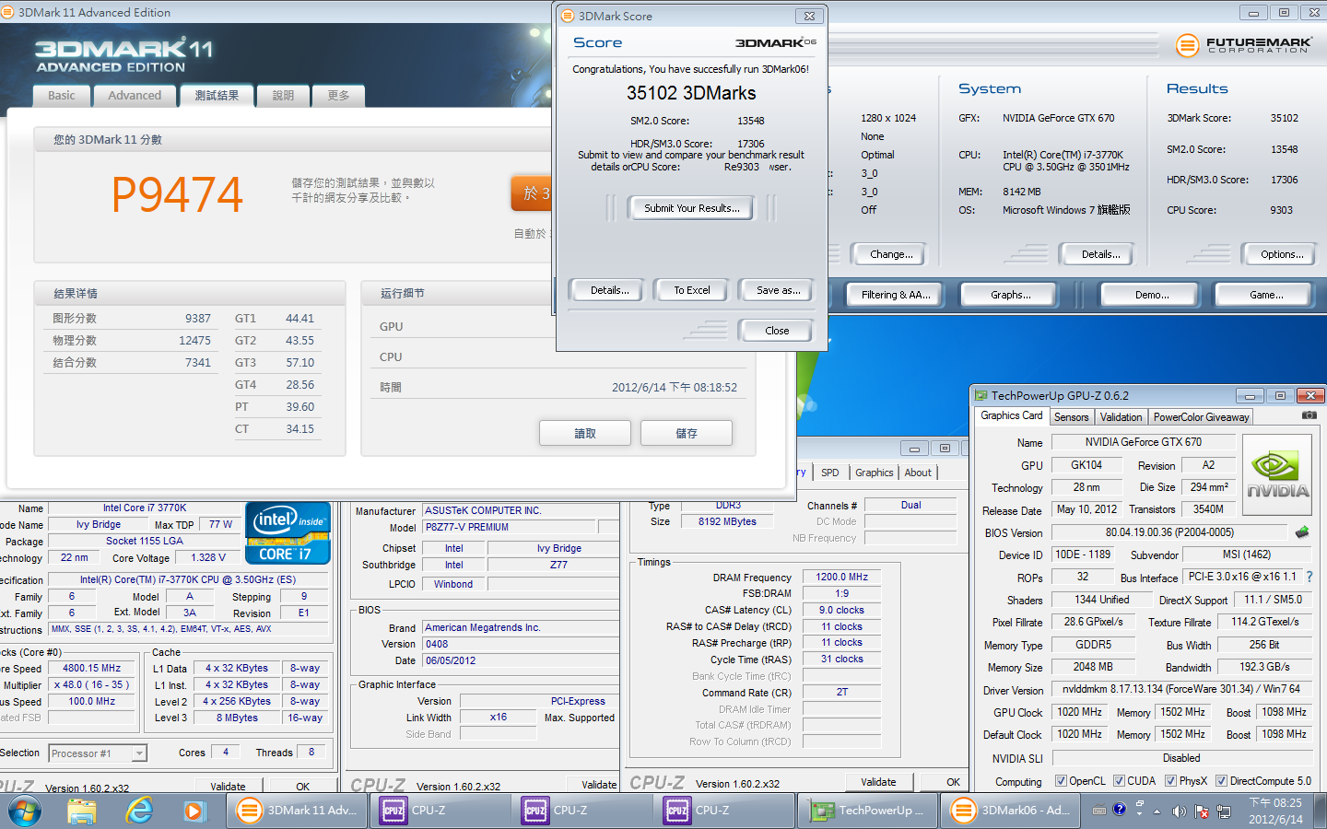Launch Internet Explorer from the taskbar
This screenshot has height=829, width=1327.
139,811
